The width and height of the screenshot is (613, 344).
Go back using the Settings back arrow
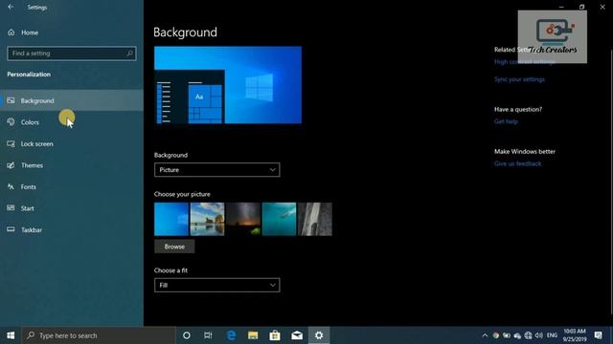[11, 7]
